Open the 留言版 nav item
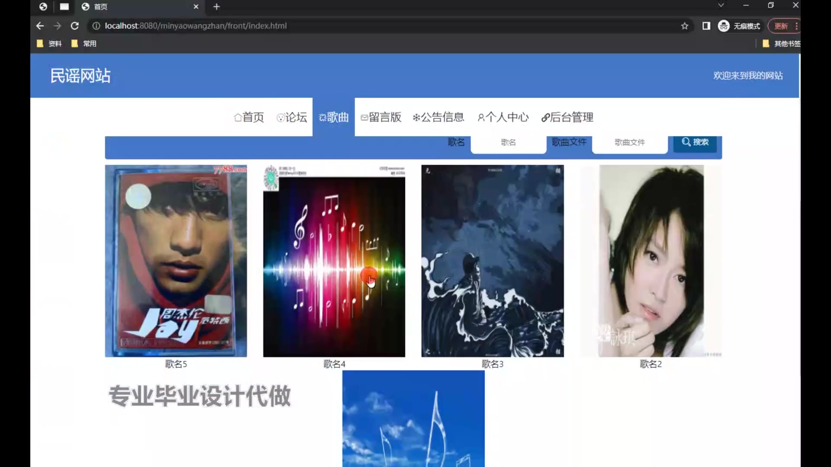Viewport: 831px width, 467px height. [381, 117]
